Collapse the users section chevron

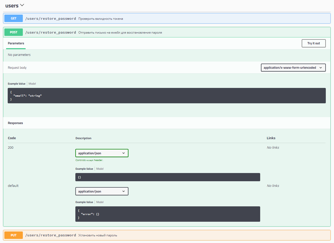click(22, 5)
